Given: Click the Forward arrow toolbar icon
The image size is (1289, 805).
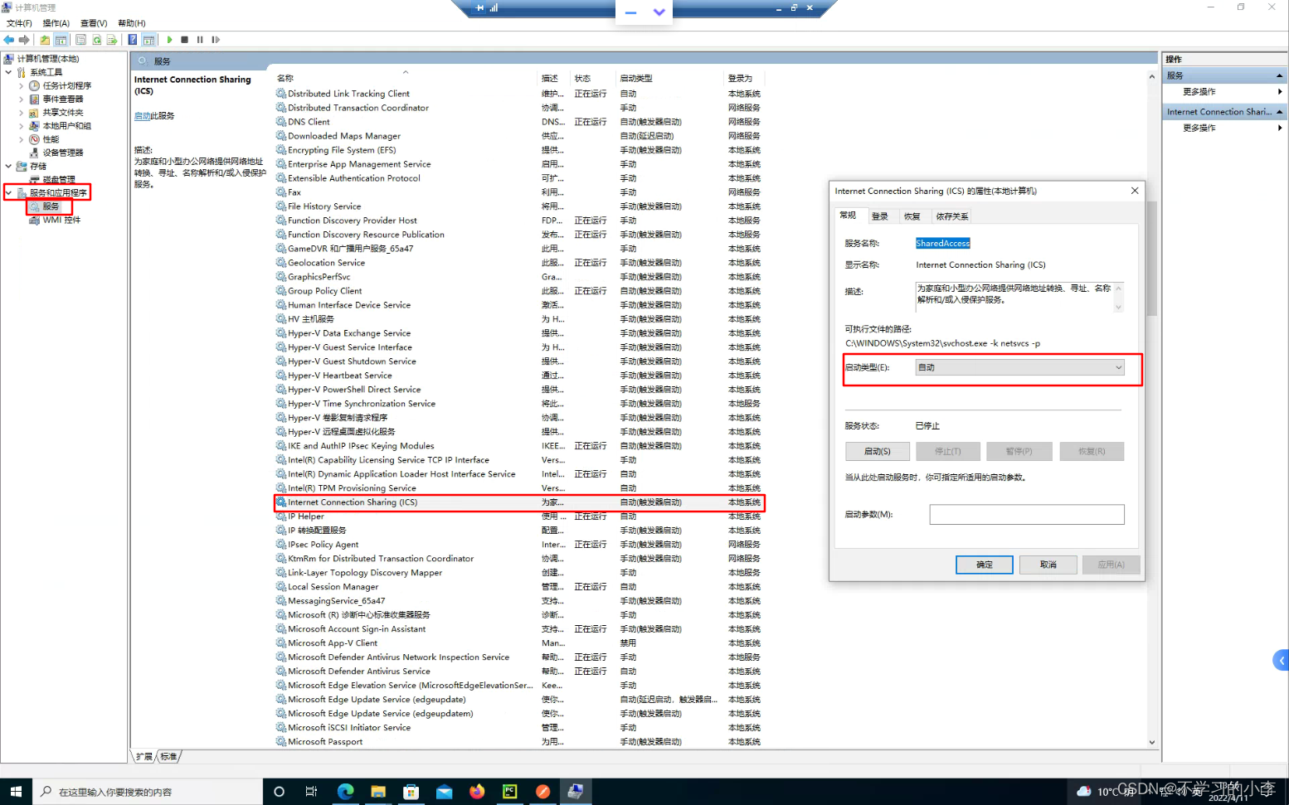Looking at the screenshot, I should (24, 40).
